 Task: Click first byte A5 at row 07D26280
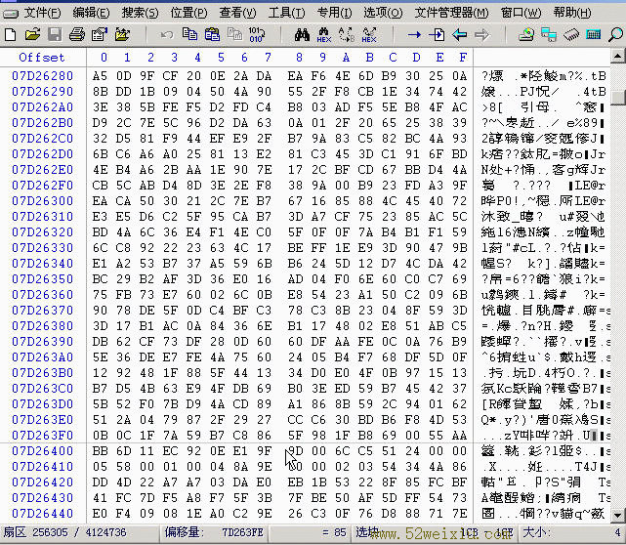[100, 76]
